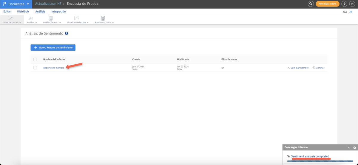358x165 pixels.
Task: Click the search magnifier icon
Action: [x=311, y=4]
